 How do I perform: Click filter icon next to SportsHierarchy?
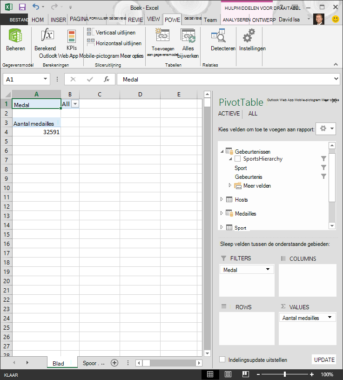tap(323, 158)
